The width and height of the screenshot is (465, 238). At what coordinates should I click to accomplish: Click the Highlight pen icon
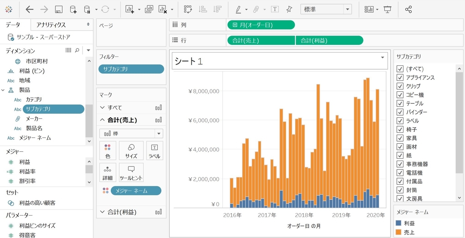(x=238, y=9)
